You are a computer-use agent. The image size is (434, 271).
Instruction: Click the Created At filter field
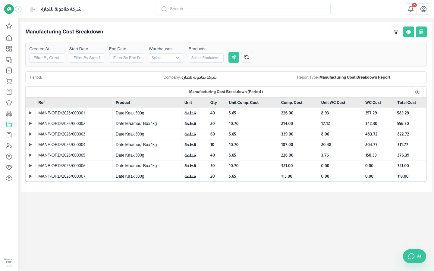point(47,58)
